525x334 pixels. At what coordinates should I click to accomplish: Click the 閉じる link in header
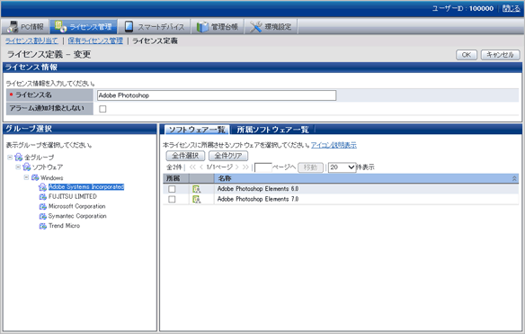coord(511,8)
